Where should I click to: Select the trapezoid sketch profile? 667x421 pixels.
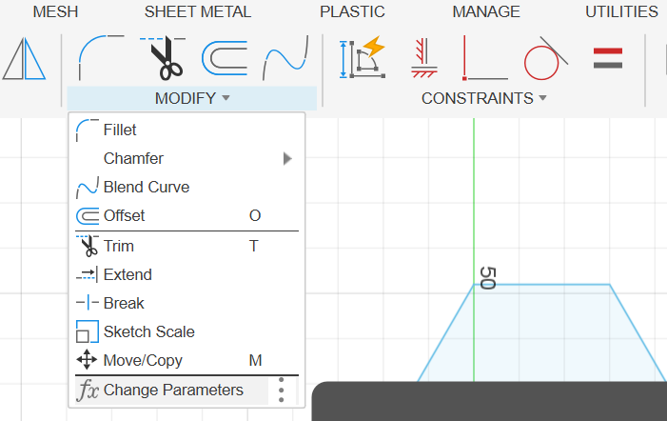pyautogui.click(x=541, y=332)
